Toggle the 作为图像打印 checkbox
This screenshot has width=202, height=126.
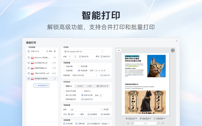click(88, 124)
